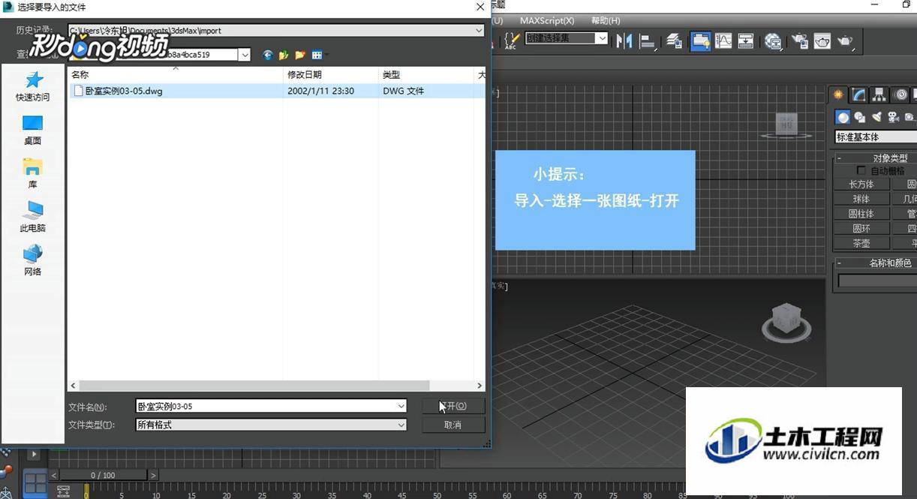Go up one folder level icon
Screen dimensions: 917x499
284,55
